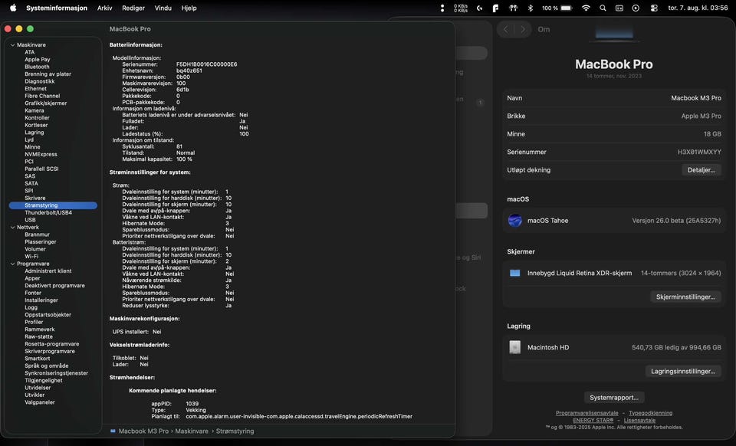This screenshot has height=446, width=736.
Task: Select Oppstartsobjekter in the sidebar
Action: click(48, 315)
